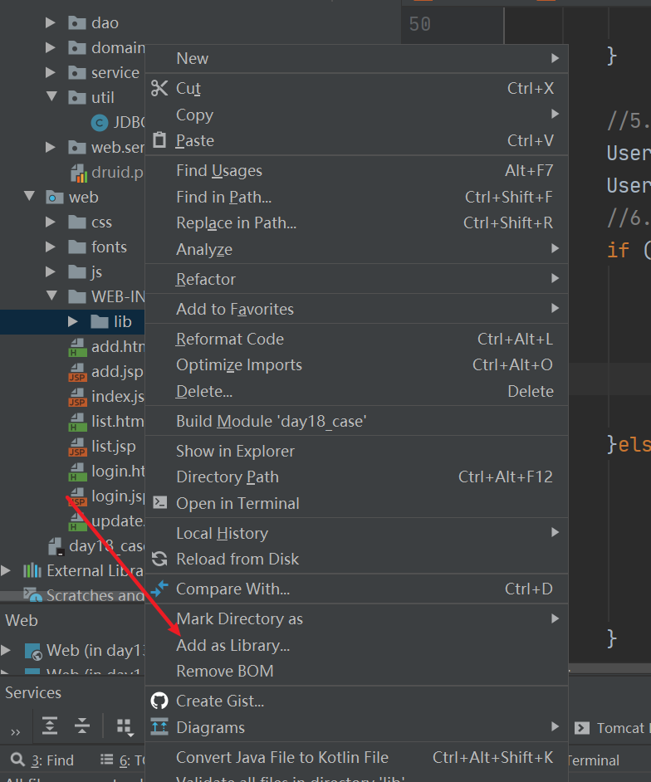Image resolution: width=651 pixels, height=782 pixels.
Task: Click the Diagrams icon in menu
Action: 159,726
